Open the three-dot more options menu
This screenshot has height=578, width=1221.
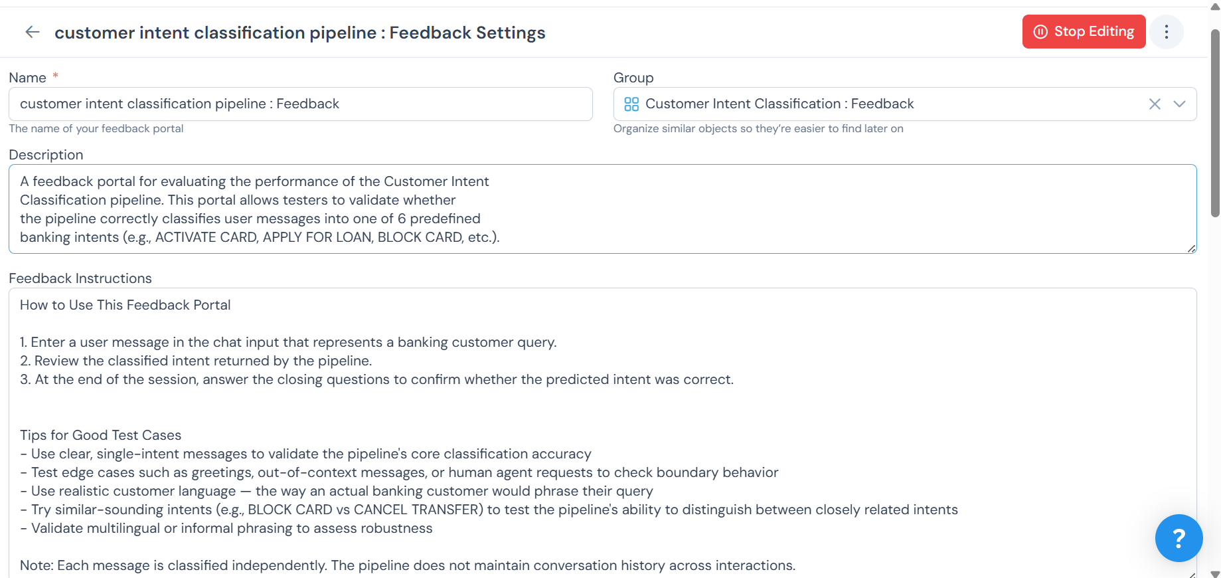[x=1166, y=32]
